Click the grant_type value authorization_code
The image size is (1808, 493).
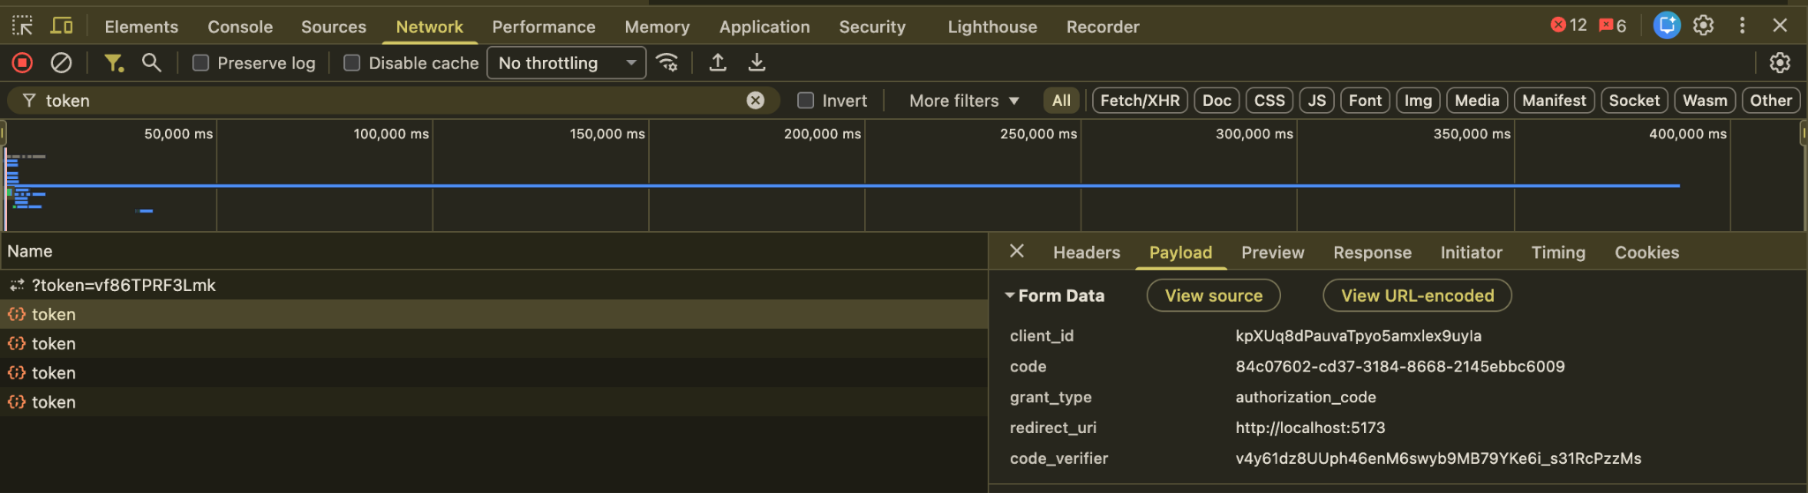coord(1306,397)
